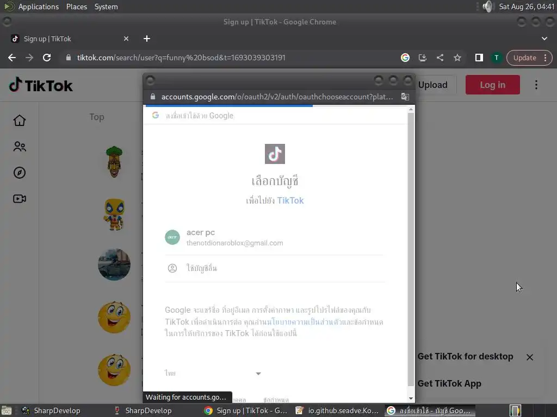
Task: Click the workspace switcher in the bottom panel
Action: [x=515, y=410]
